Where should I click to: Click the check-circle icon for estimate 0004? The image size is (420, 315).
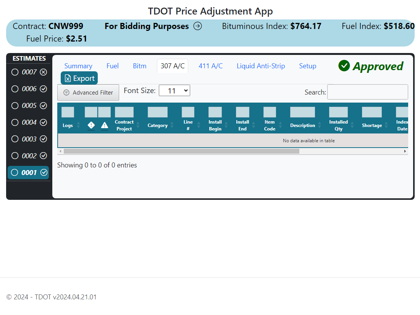point(44,122)
